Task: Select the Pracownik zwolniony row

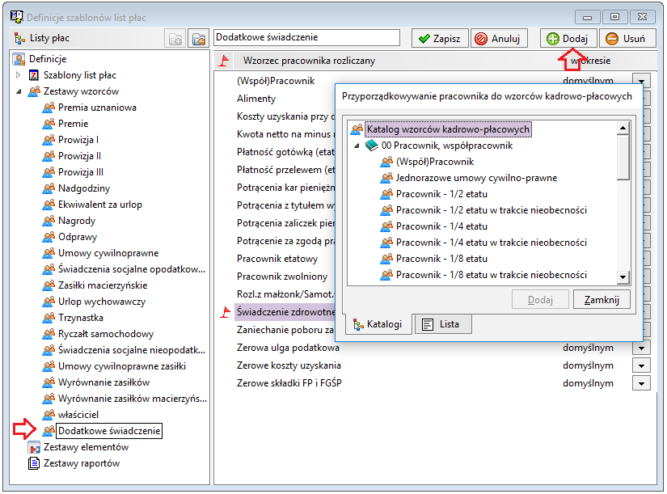Action: pyautogui.click(x=282, y=277)
